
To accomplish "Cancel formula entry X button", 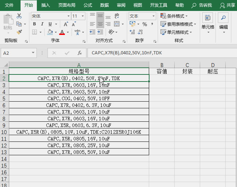I will point(54,53).
